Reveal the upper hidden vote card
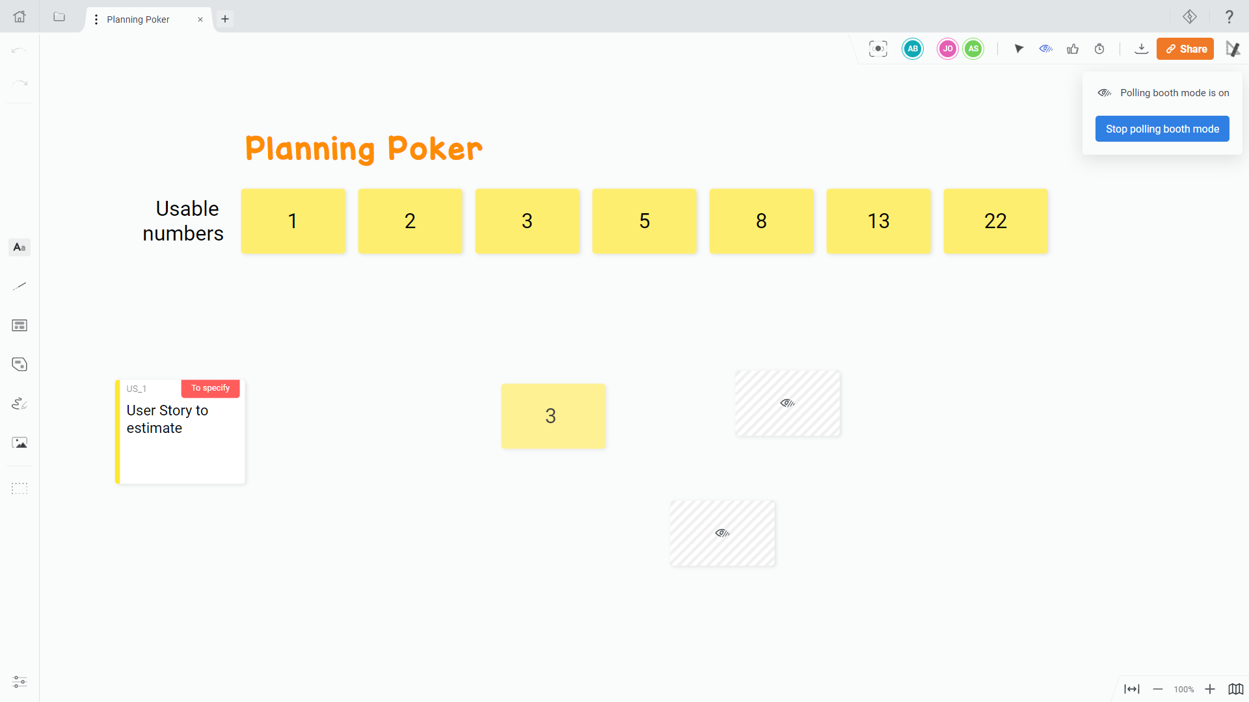Viewport: 1249px width, 702px height. click(787, 403)
